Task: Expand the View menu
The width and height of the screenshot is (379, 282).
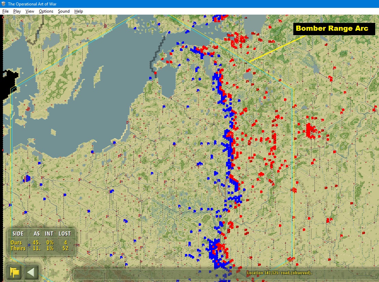Action: (x=30, y=11)
